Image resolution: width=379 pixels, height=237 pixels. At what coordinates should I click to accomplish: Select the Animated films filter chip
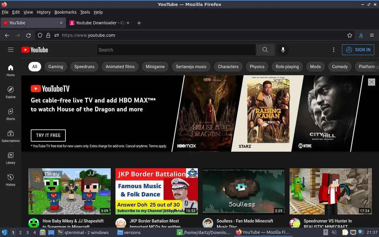pyautogui.click(x=120, y=67)
